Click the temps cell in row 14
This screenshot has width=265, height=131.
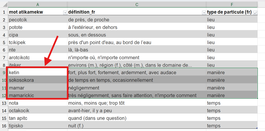click(232, 111)
